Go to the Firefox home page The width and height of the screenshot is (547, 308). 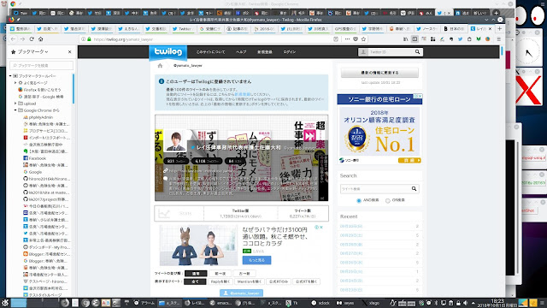(40, 39)
